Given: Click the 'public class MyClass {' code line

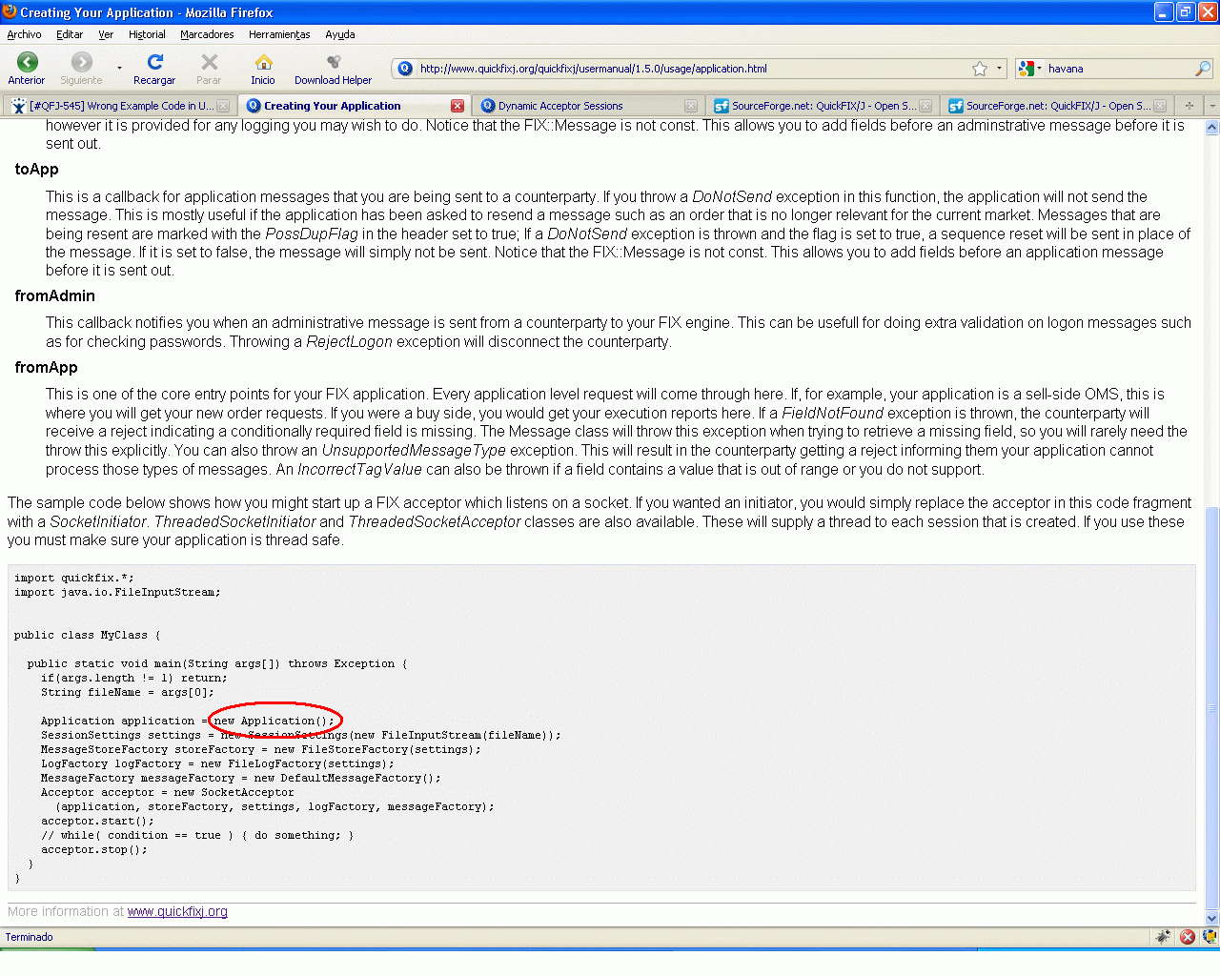Looking at the screenshot, I should tap(88, 635).
